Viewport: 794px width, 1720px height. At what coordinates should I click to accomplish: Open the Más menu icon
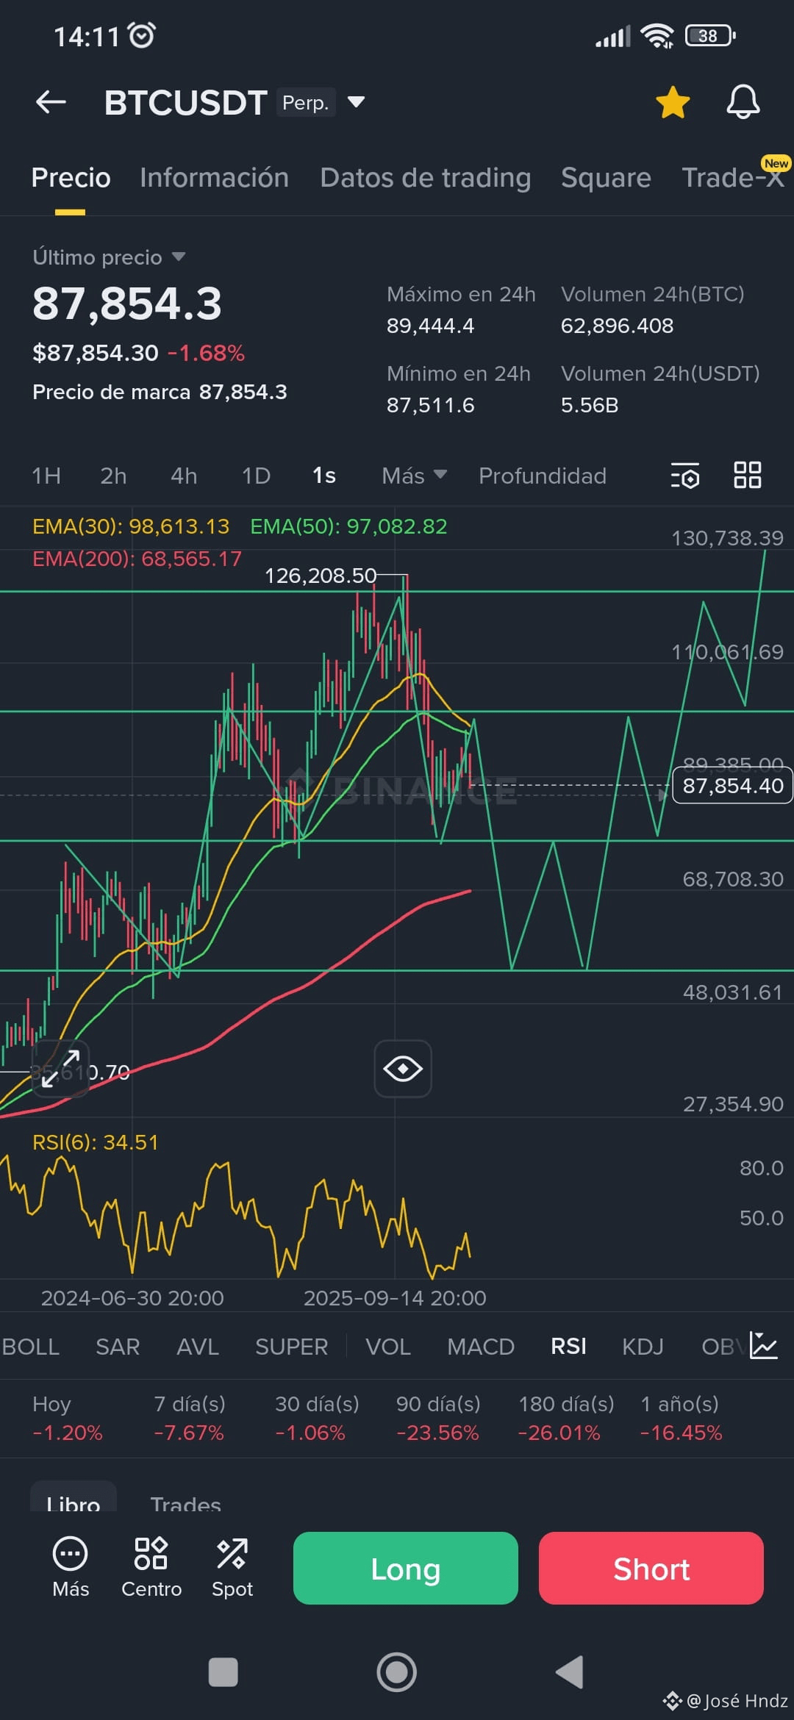[71, 1567]
